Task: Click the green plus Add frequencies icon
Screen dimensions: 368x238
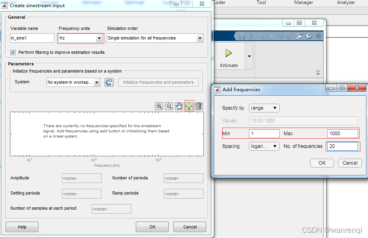Action: 189,106
